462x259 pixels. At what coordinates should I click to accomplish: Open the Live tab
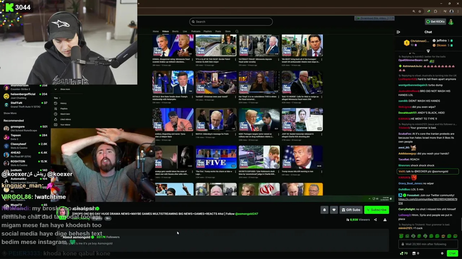click(x=185, y=31)
